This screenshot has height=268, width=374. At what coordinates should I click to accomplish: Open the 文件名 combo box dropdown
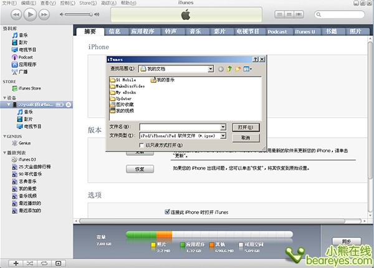[x=223, y=127]
